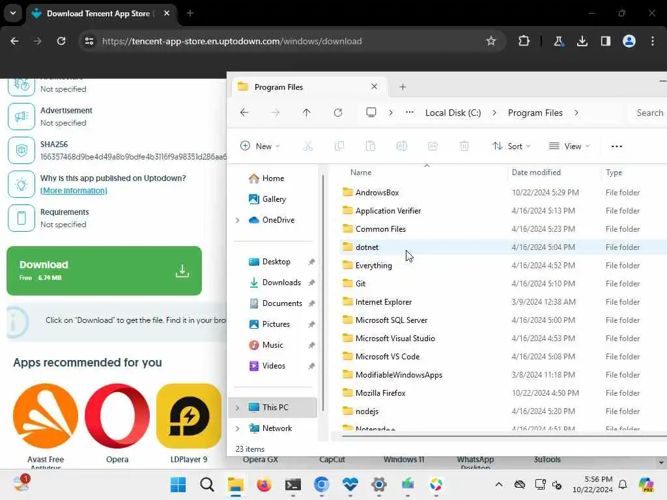Open Firefox from the taskbar

click(264, 484)
